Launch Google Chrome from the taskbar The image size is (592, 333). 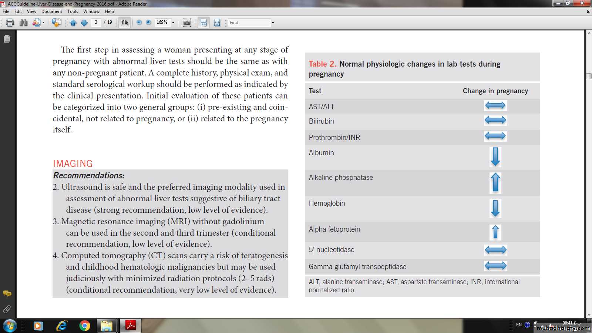pyautogui.click(x=85, y=326)
